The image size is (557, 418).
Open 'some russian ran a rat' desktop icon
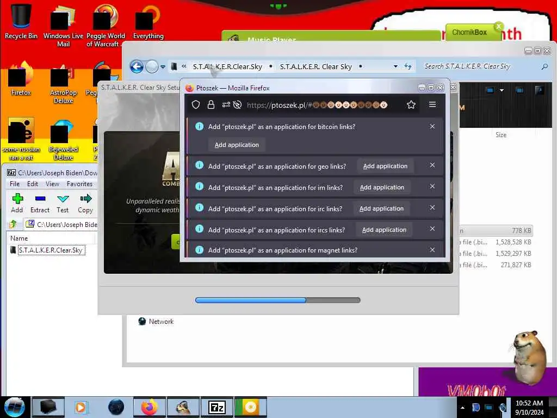coord(21,139)
